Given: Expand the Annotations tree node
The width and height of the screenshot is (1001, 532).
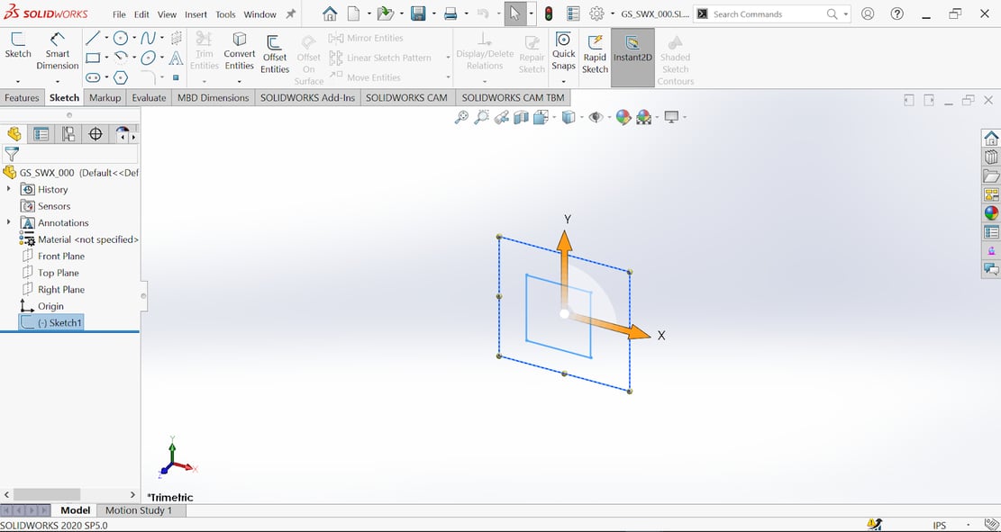Looking at the screenshot, I should tap(9, 222).
